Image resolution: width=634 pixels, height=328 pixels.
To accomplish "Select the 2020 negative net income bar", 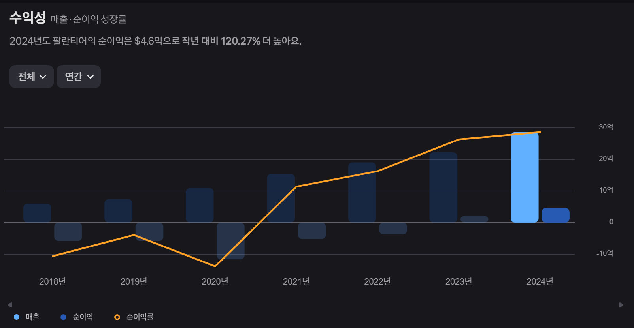I will [x=230, y=241].
